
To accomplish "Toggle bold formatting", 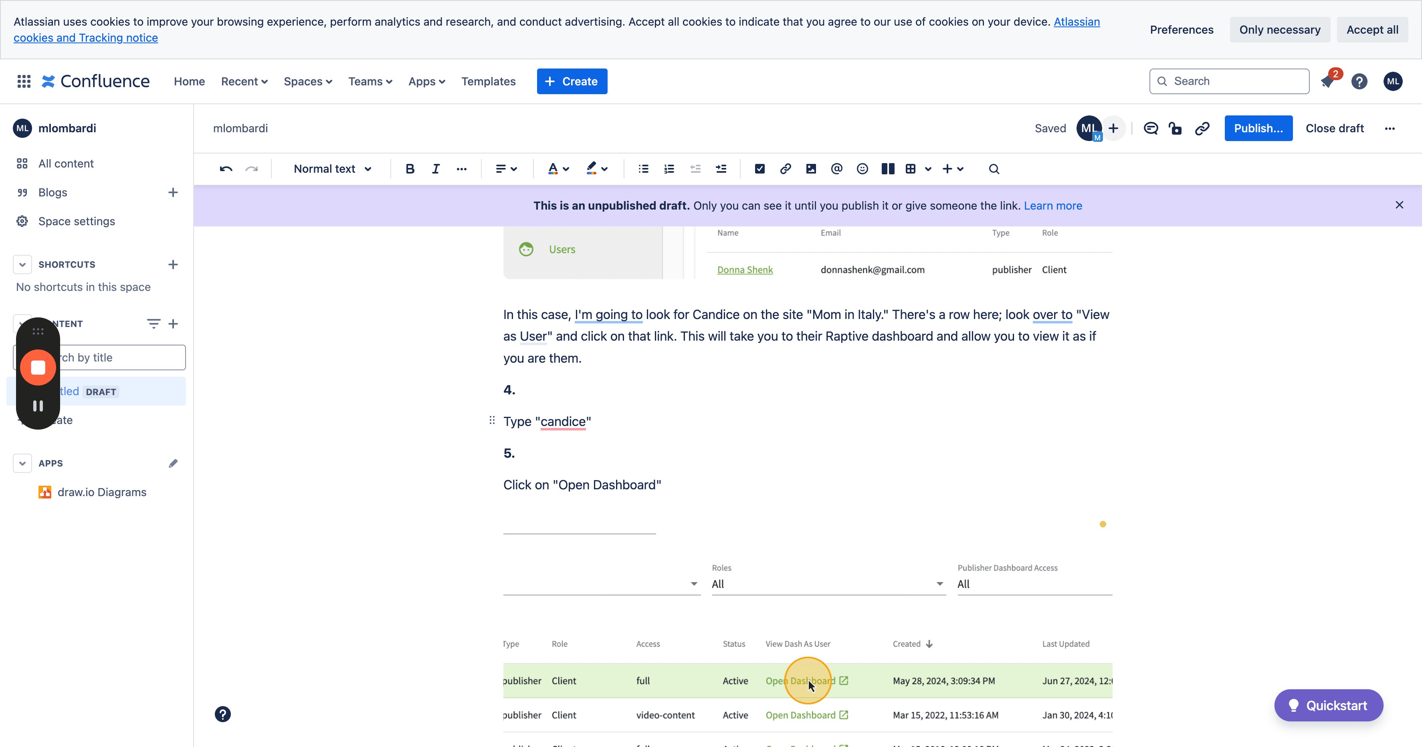I will 410,169.
